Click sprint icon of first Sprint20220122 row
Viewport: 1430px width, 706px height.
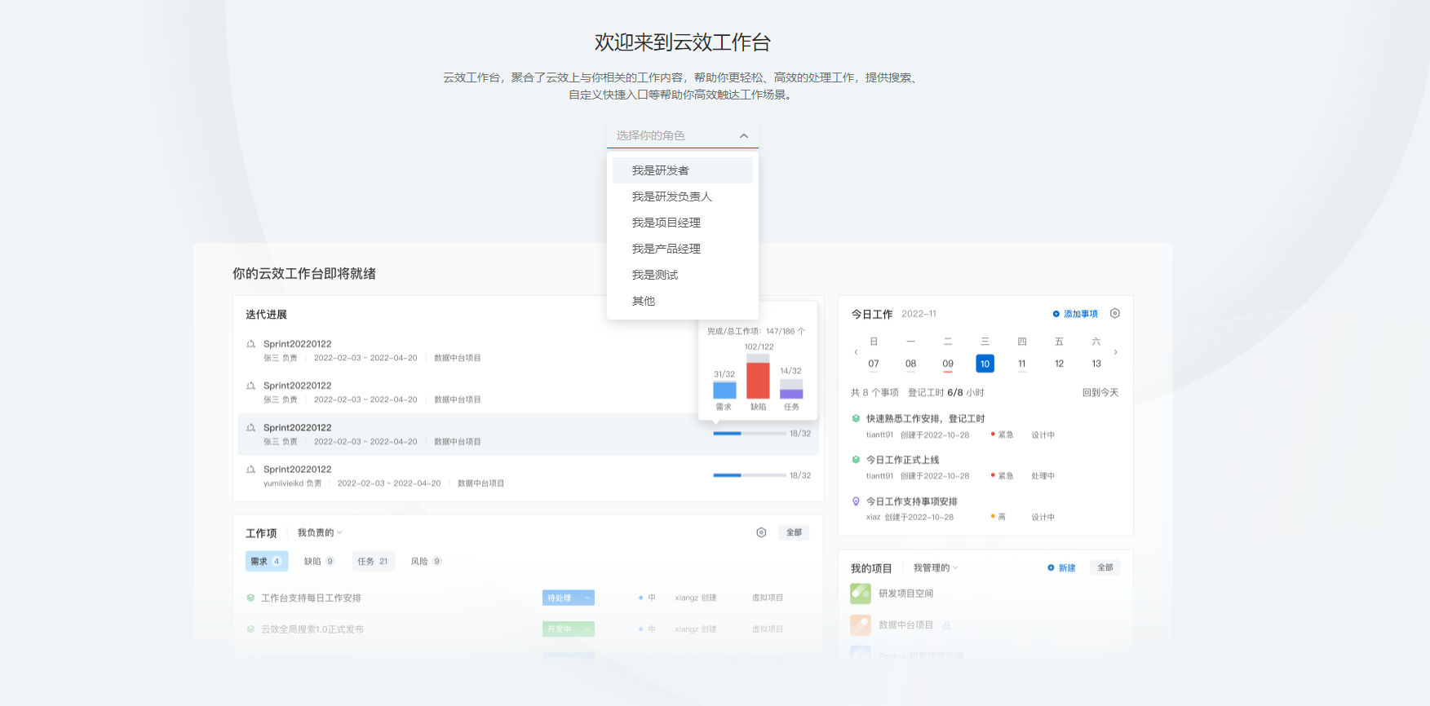250,344
